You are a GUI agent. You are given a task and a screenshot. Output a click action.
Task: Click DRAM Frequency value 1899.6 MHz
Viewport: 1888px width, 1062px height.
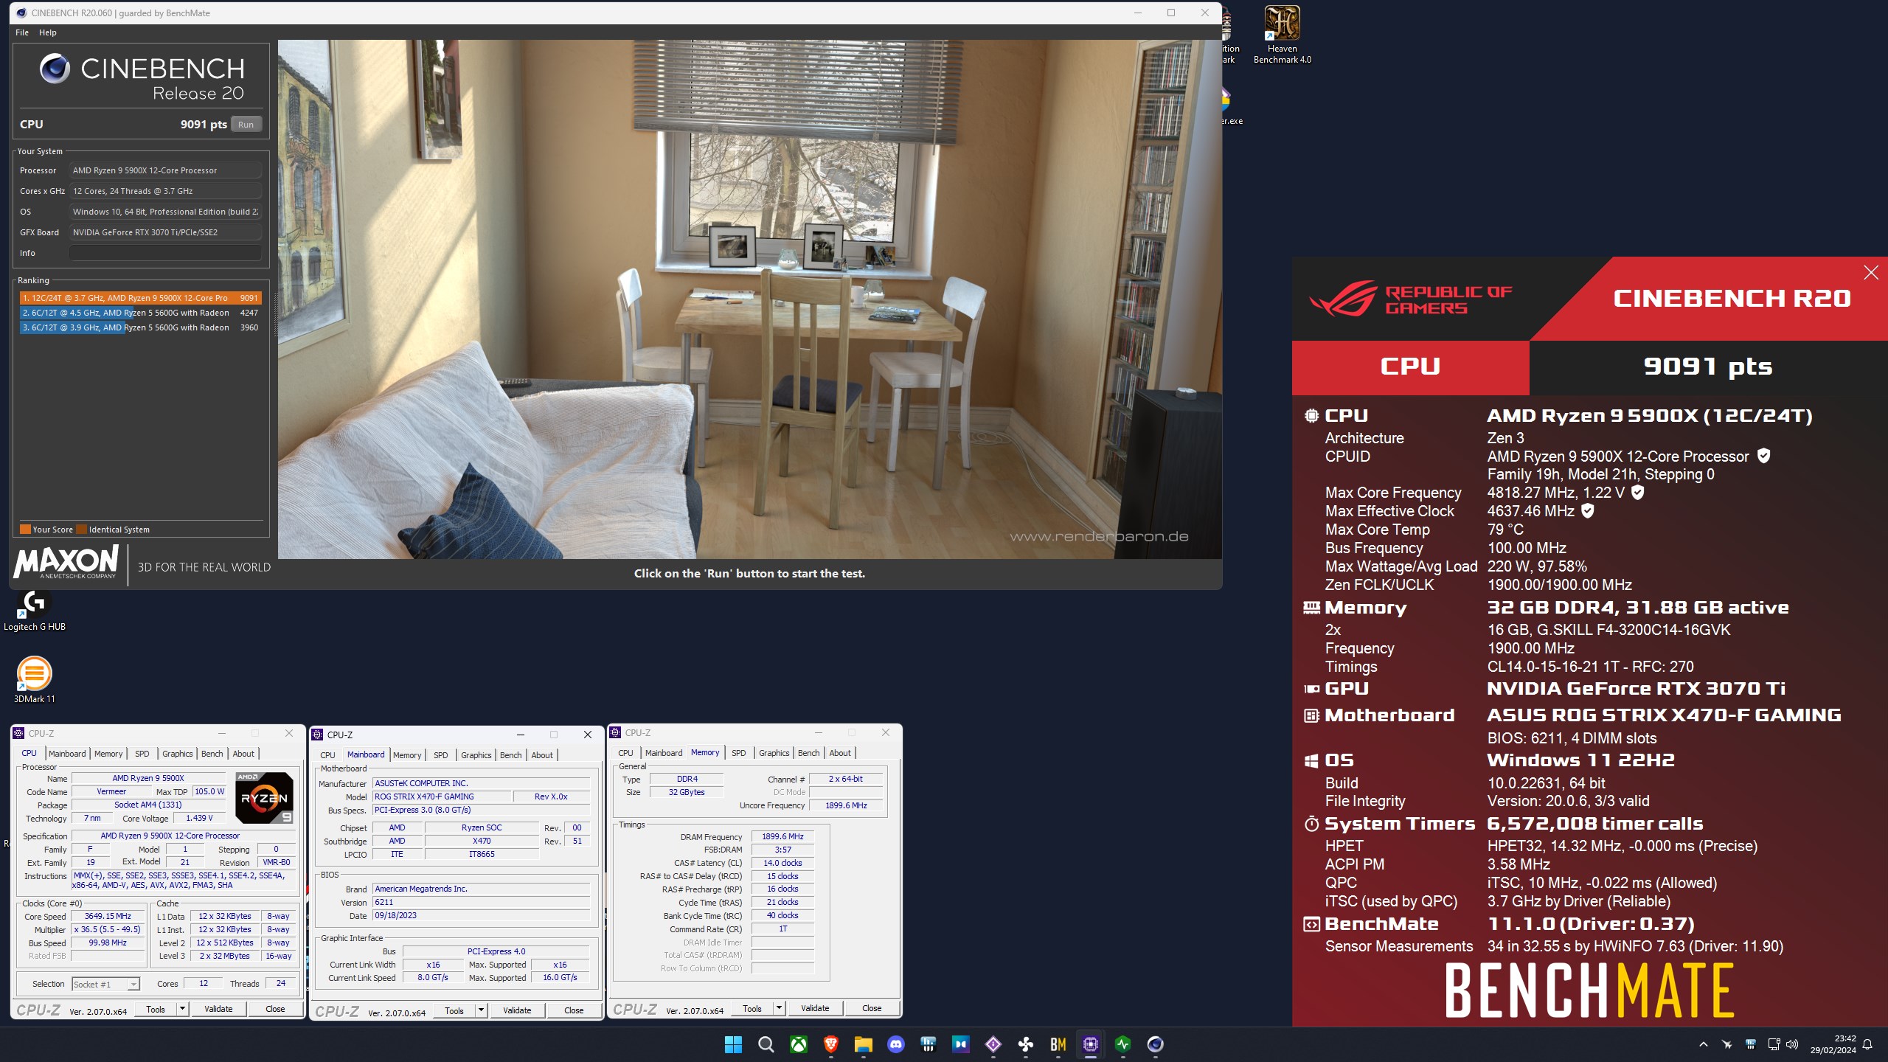(782, 836)
